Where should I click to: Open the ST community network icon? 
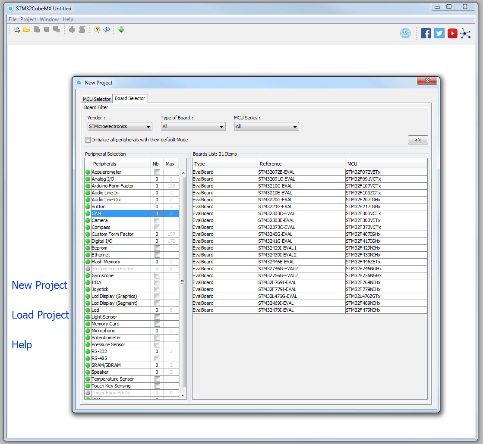(x=465, y=33)
